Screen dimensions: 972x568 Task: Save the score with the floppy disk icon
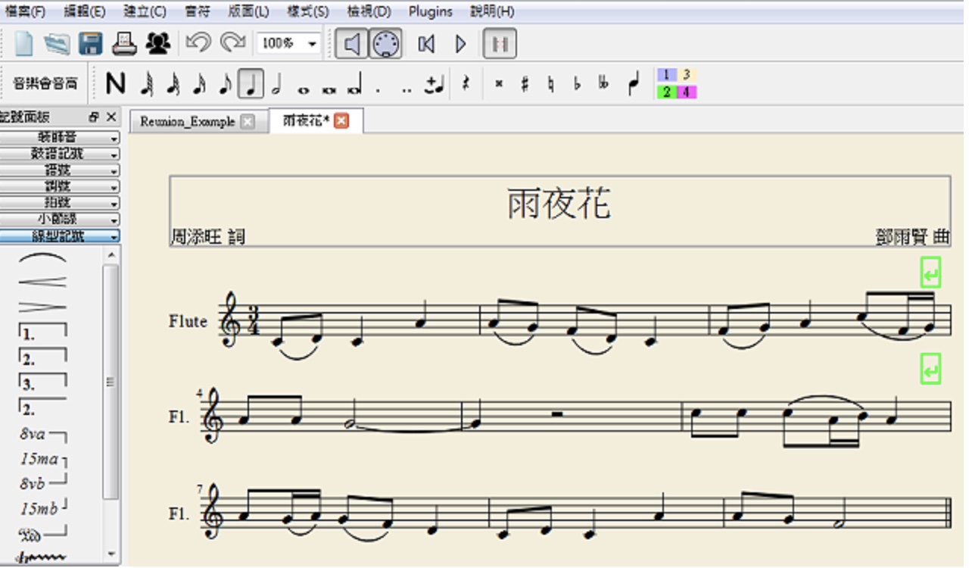[91, 43]
